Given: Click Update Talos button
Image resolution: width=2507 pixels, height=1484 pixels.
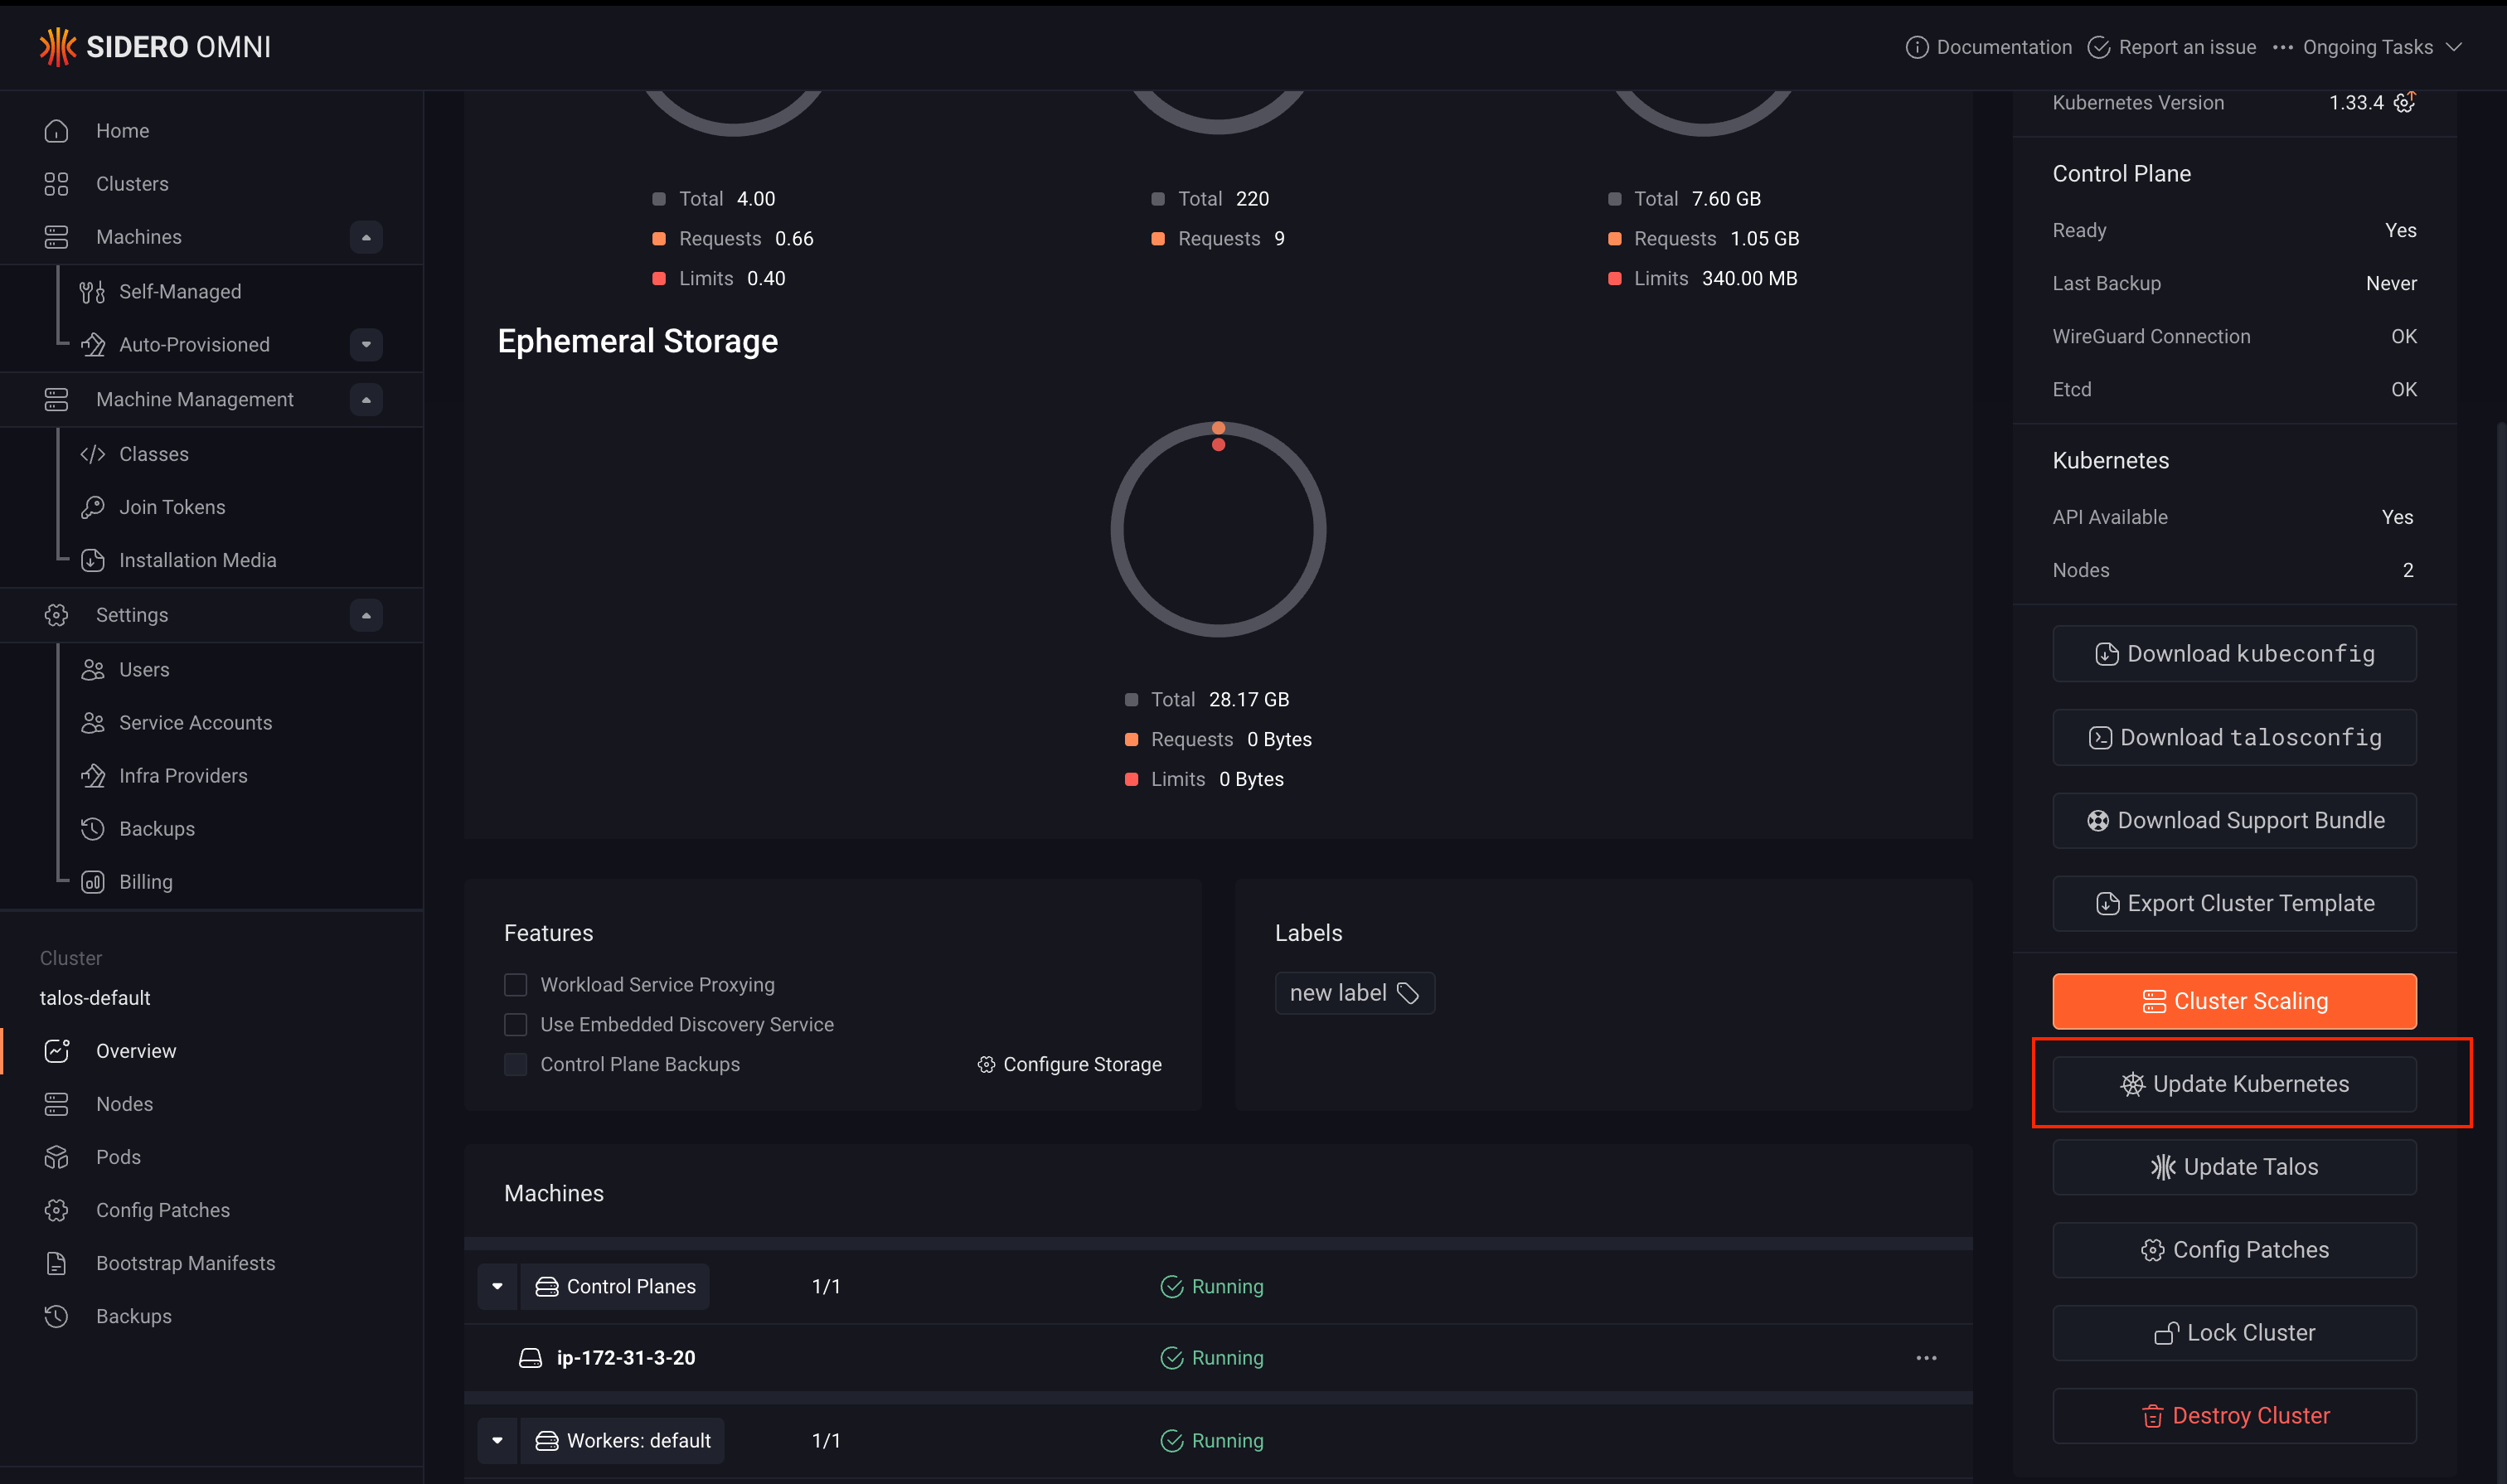Looking at the screenshot, I should (2234, 1168).
